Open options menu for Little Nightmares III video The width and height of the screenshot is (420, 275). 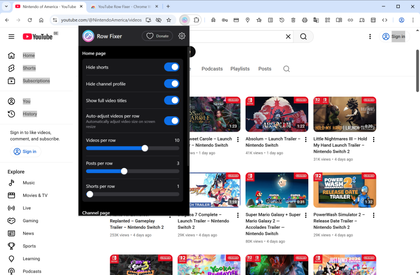click(x=374, y=139)
